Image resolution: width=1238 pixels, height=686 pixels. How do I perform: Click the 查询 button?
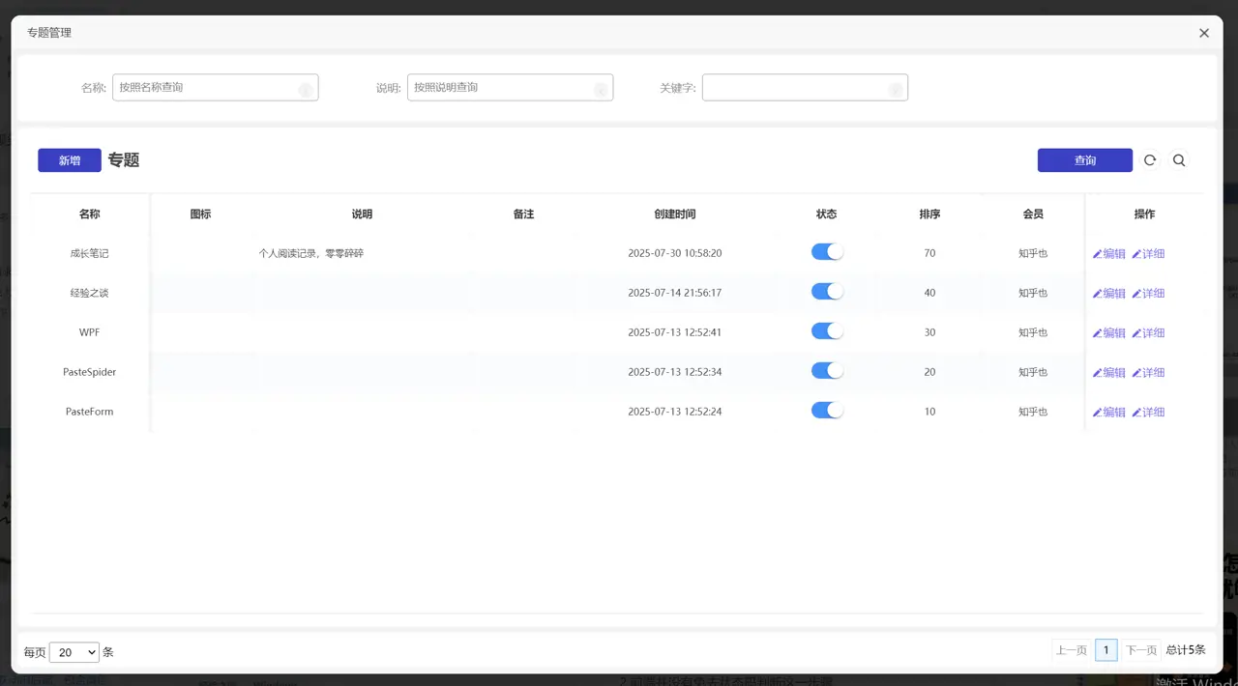pos(1085,160)
